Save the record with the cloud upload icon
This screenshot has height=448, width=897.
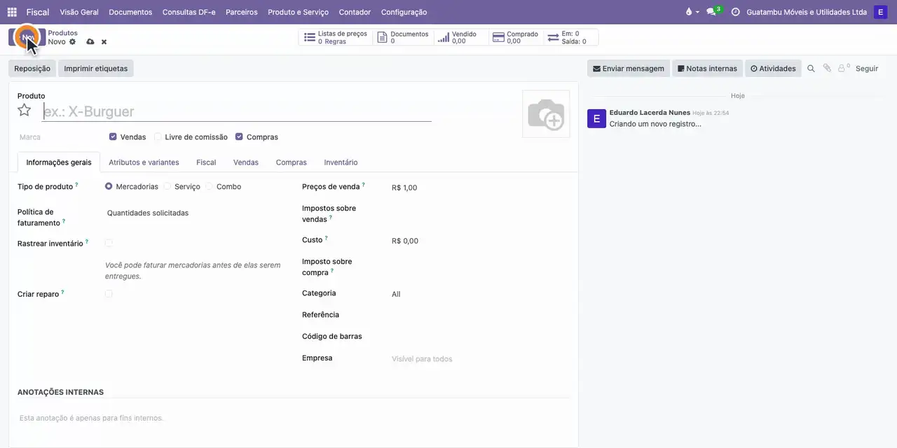(90, 42)
